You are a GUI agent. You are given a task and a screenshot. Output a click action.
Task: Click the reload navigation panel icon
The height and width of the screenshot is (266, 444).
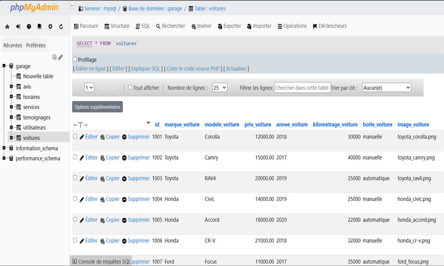[61, 27]
